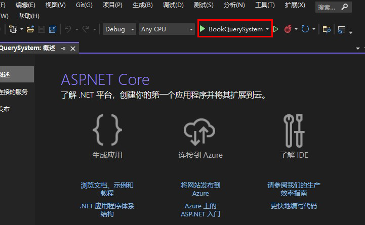Select 发布 in the side navigation
The height and width of the screenshot is (225, 365).
click(5, 109)
